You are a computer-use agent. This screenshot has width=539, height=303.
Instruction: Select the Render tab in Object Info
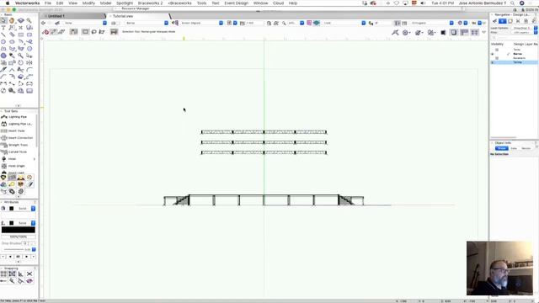[x=526, y=148]
